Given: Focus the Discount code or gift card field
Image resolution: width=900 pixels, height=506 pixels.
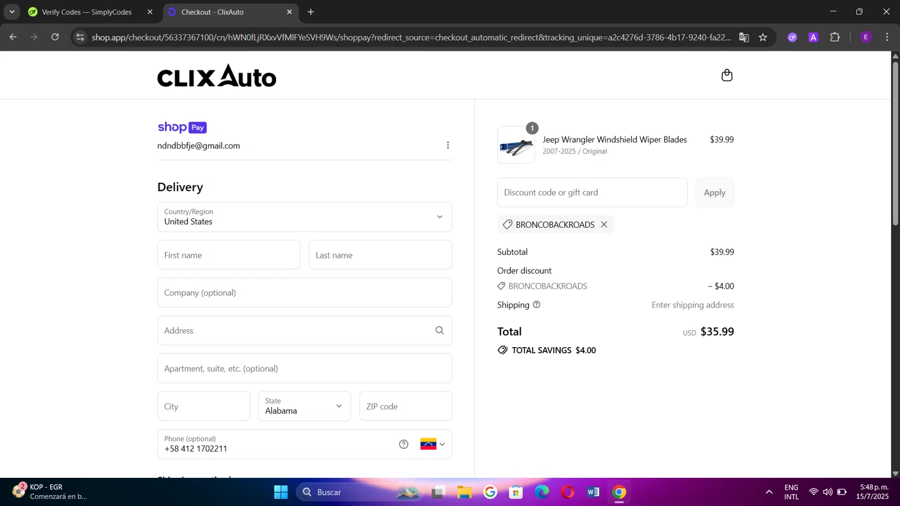Looking at the screenshot, I should [592, 192].
